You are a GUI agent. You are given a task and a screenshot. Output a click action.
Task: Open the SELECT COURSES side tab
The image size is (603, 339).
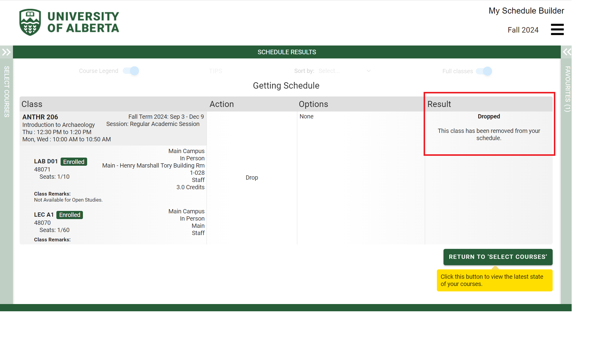[6, 91]
